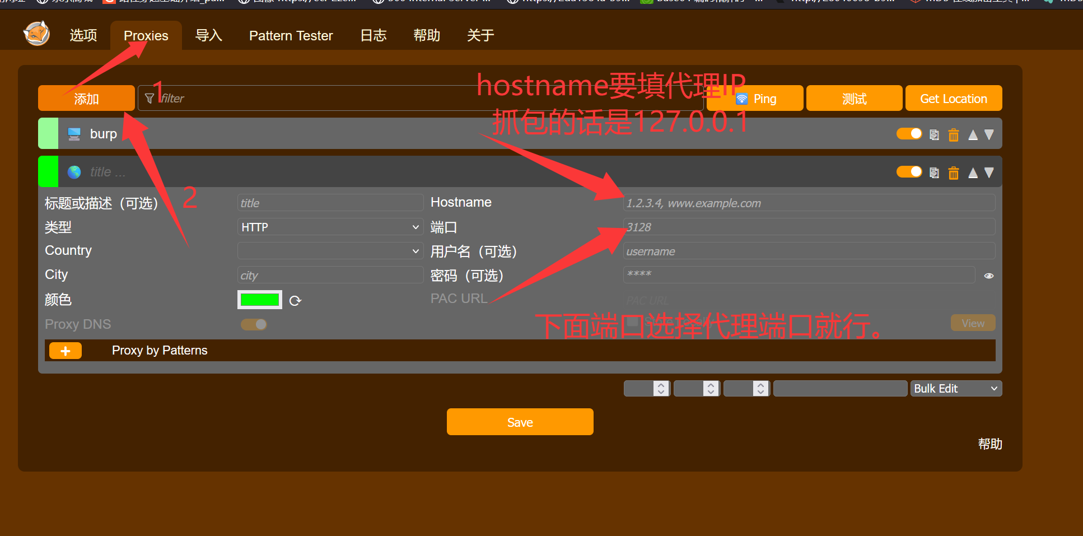This screenshot has height=536, width=1083.
Task: Click the Save button
Action: tap(520, 422)
